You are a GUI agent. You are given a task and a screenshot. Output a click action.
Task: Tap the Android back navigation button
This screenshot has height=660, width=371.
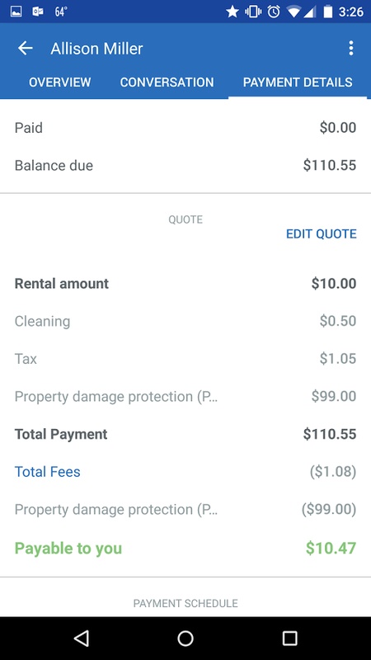(x=81, y=638)
